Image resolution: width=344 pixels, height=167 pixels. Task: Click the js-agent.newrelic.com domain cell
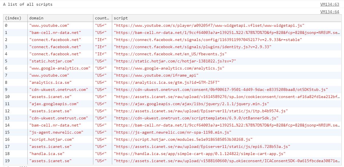57,132
